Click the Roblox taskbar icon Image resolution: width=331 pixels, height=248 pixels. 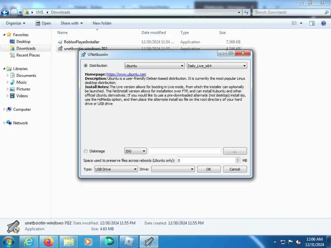tap(129, 242)
